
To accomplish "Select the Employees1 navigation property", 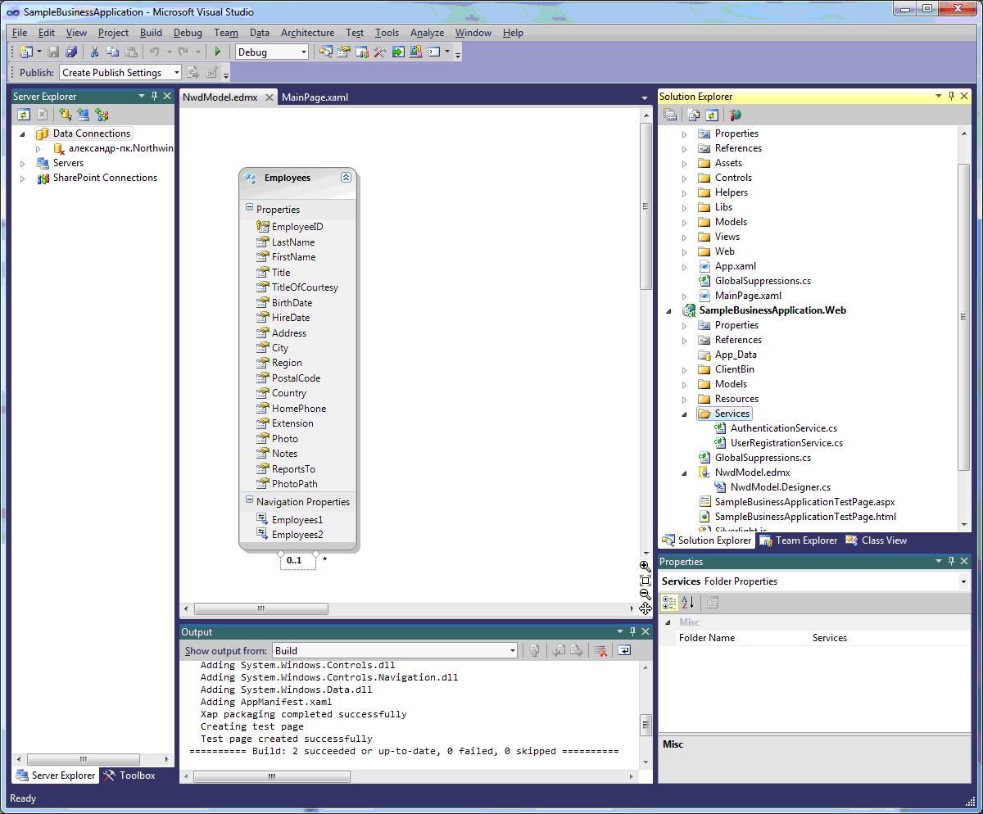I will [x=297, y=519].
